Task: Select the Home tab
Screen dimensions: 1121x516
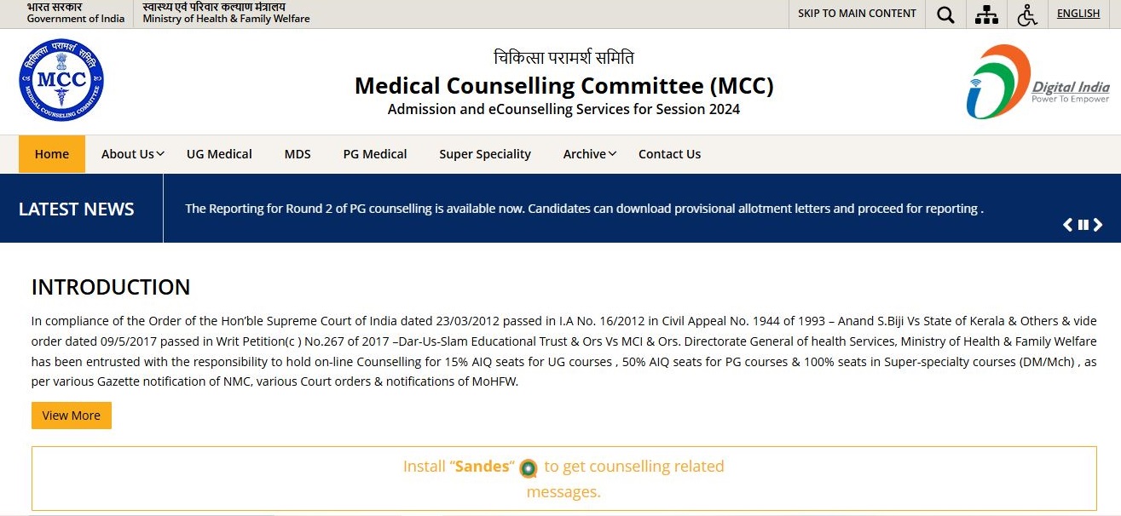Action: 52,154
